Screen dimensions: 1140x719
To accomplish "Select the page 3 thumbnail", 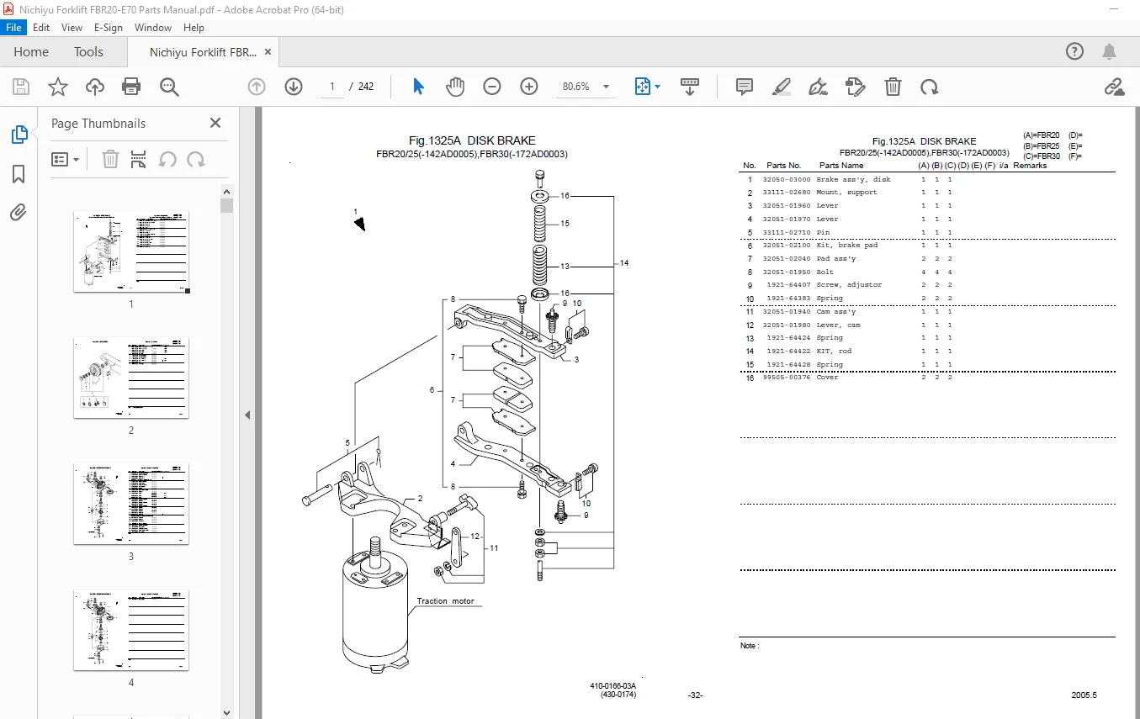I will point(131,504).
